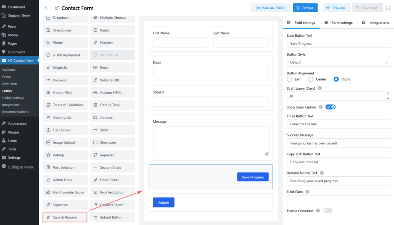The image size is (394, 225).
Task: Increase the Draft Expiry days value
Action: (388, 94)
